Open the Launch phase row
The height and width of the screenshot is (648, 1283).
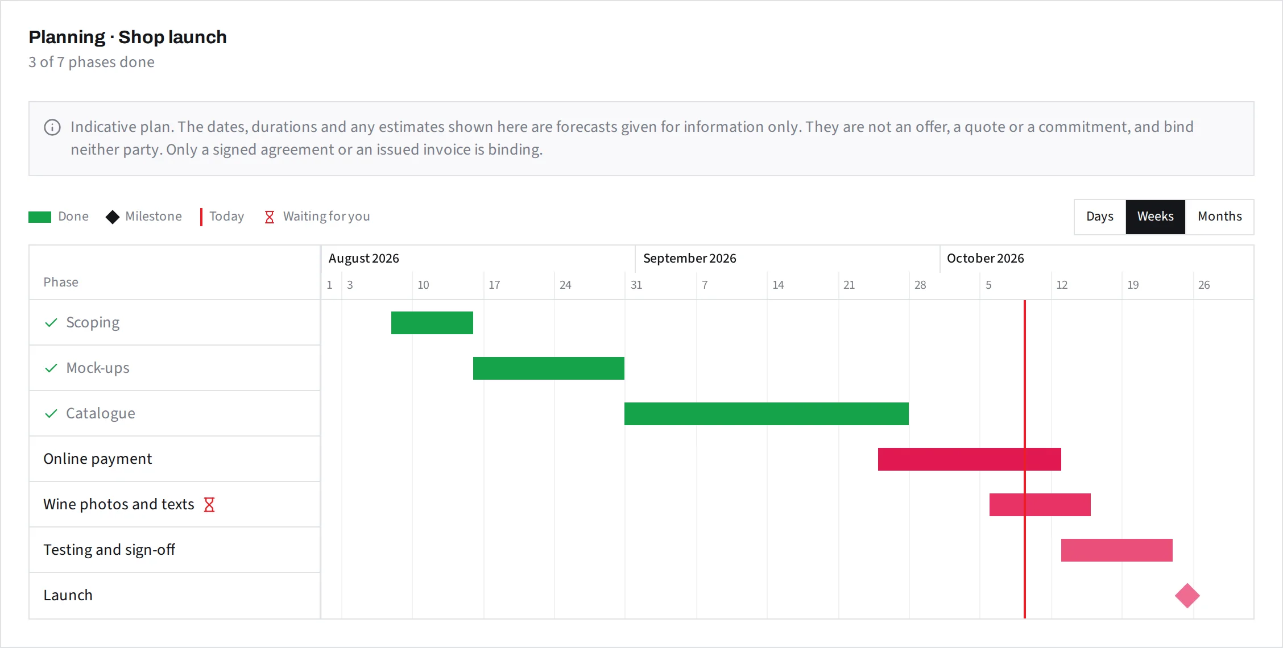[175, 596]
